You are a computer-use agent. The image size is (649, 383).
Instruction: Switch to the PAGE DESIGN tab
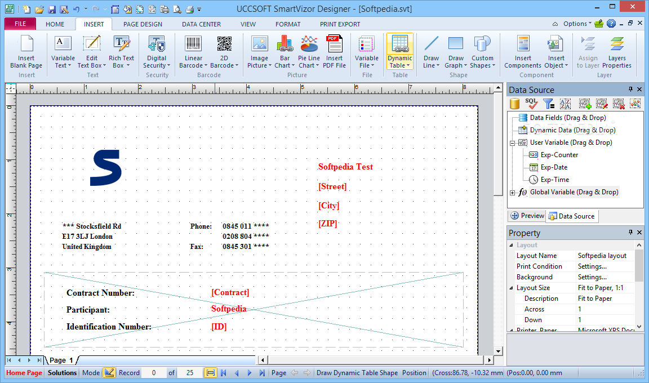tap(143, 24)
